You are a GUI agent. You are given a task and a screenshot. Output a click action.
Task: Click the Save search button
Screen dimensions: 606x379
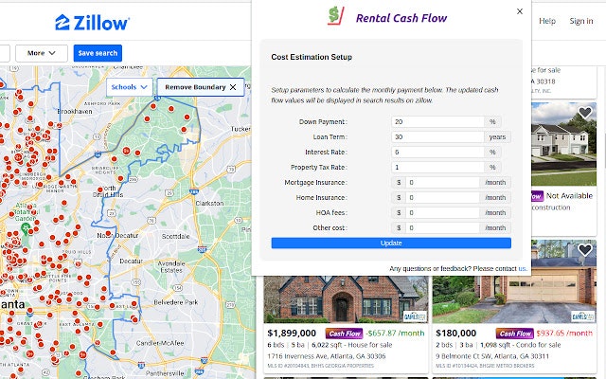coord(98,53)
